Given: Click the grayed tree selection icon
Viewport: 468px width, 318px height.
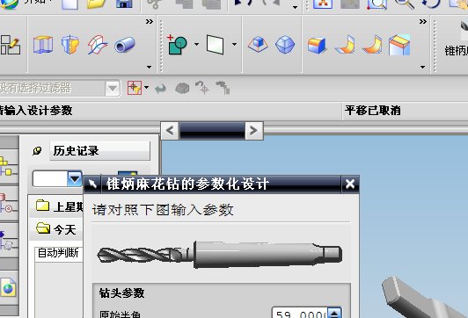Looking at the screenshot, I should pos(223,88).
